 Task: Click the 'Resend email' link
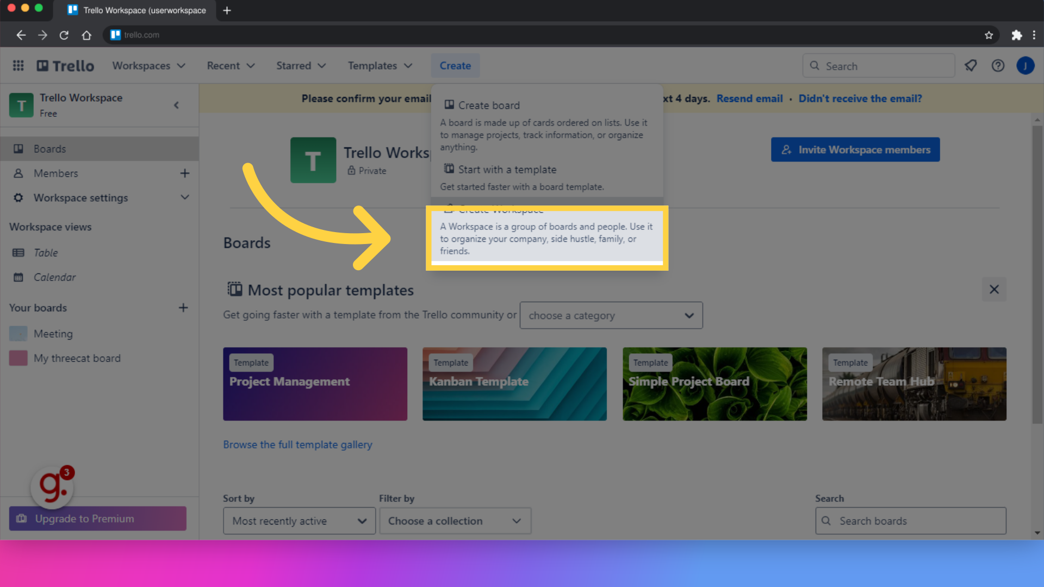[749, 98]
